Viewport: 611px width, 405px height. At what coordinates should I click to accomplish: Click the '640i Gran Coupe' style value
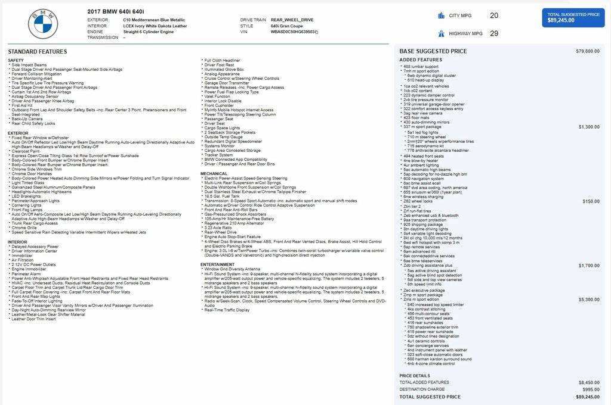click(x=287, y=26)
